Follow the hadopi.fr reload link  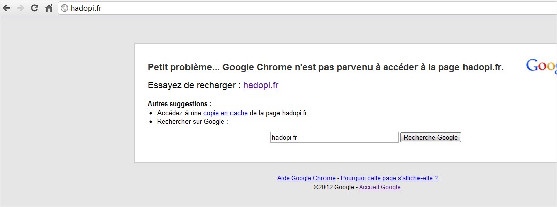(x=261, y=85)
